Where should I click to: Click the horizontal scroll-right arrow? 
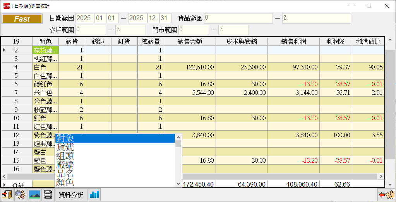[381, 176]
